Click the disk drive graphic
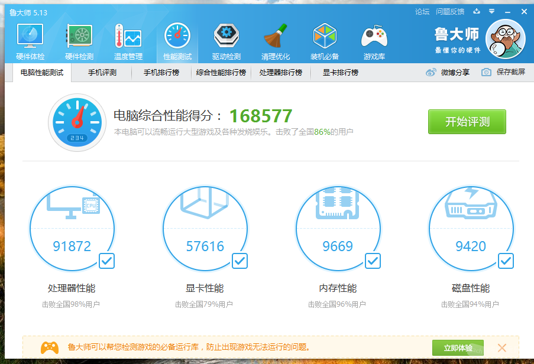This screenshot has width=534, height=364. click(x=471, y=203)
